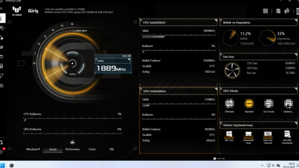Open the price tag icon in the sidebar
The image size is (299, 168).
[x=1, y=76]
